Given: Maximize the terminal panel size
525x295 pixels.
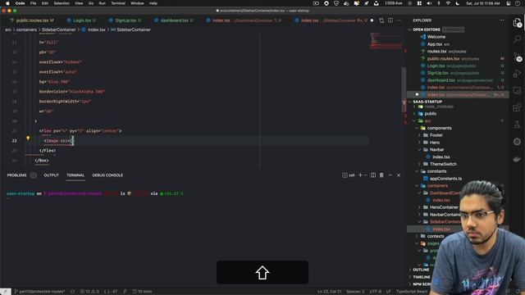Looking at the screenshot, I should click(390, 175).
